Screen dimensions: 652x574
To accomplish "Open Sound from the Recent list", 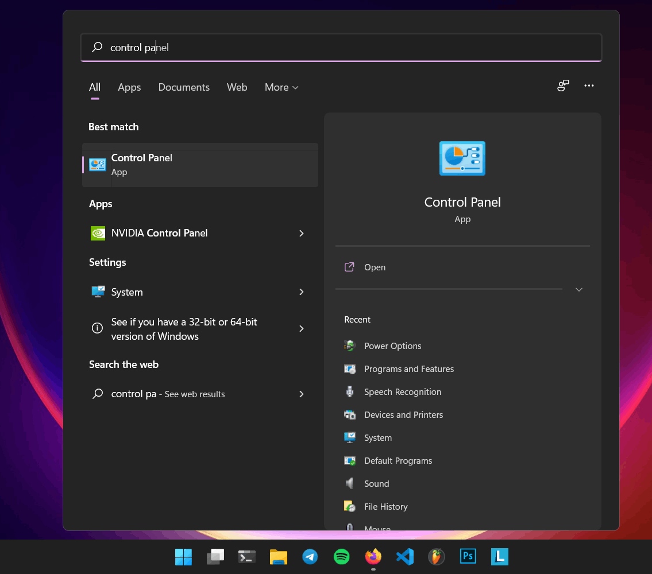I will click(376, 483).
